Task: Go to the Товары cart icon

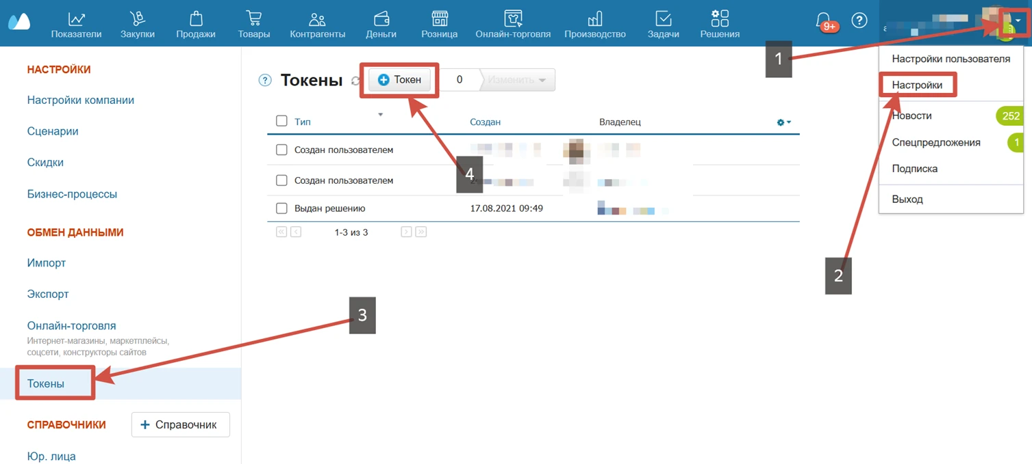Action: point(253,18)
